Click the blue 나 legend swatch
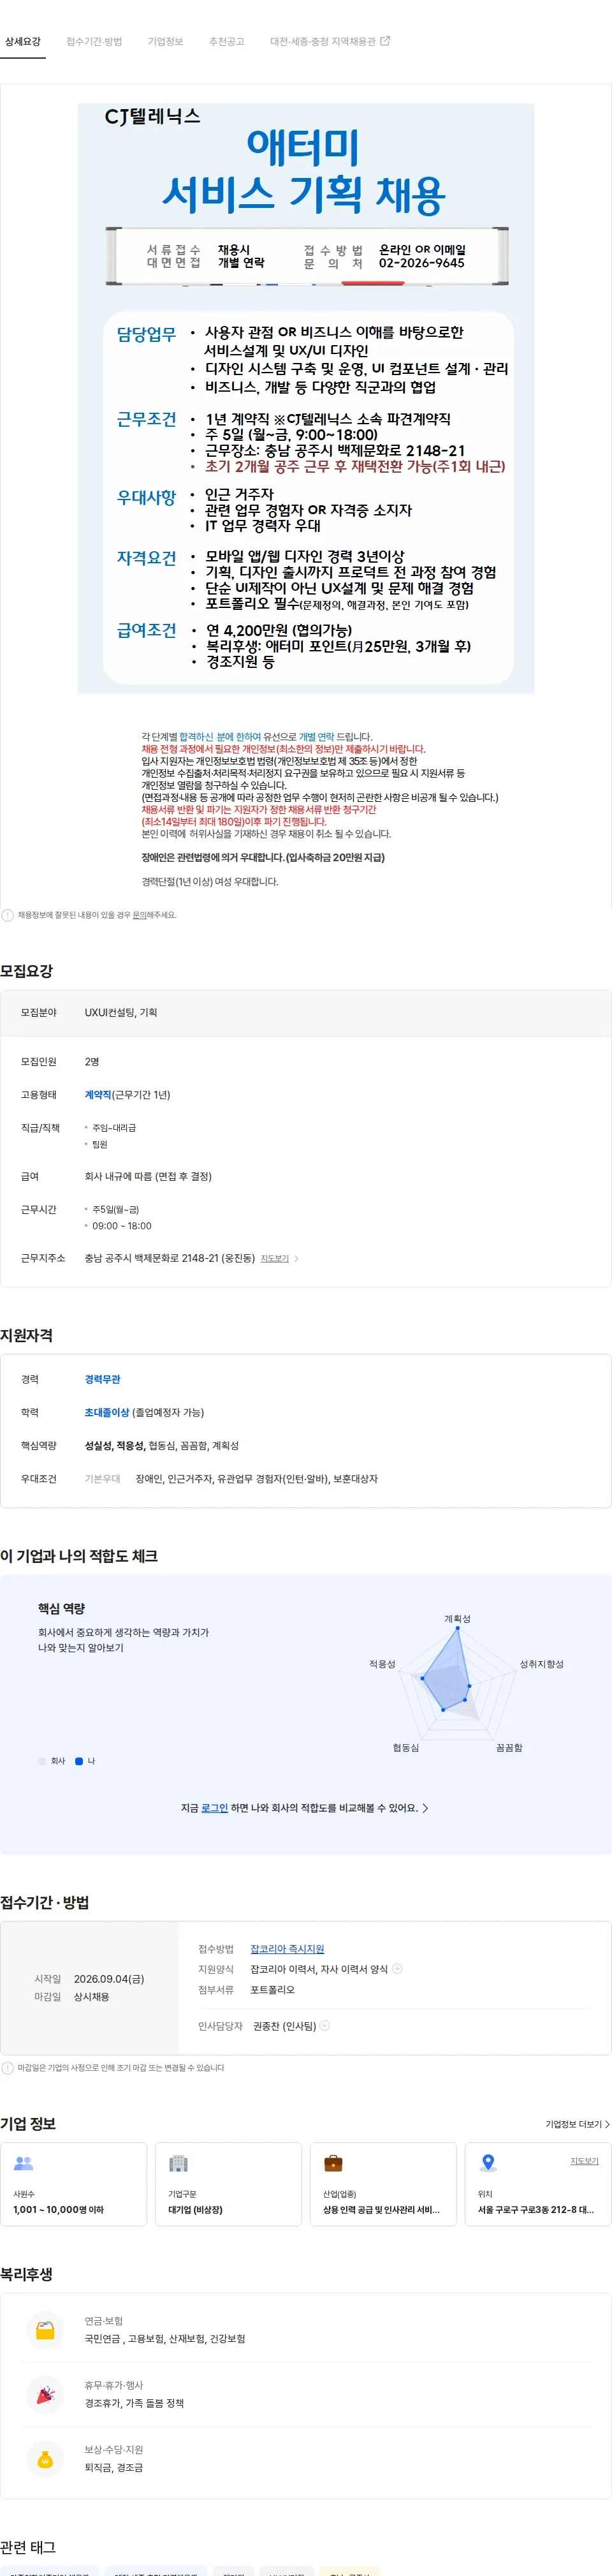 pos(79,1761)
